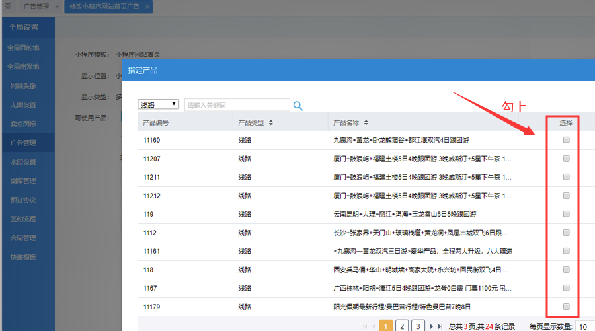Switch to the 广告管理 tab
Screen dimensions: 595x331
click(36, 7)
